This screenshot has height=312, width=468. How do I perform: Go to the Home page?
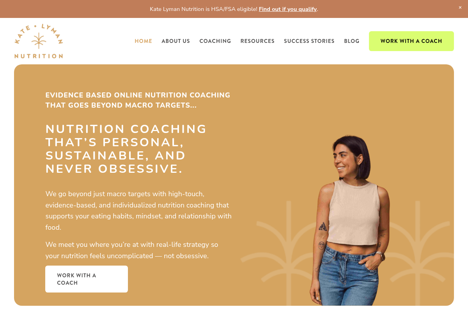click(x=144, y=41)
